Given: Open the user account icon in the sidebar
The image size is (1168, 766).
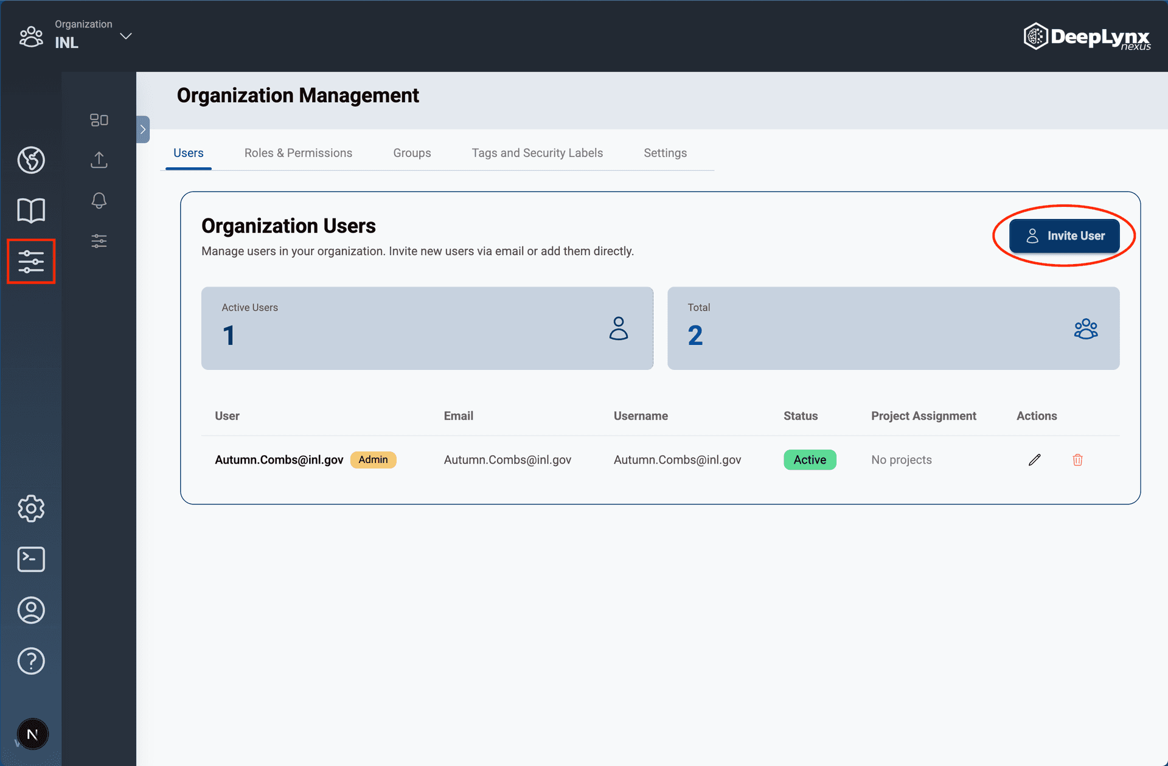Looking at the screenshot, I should (x=31, y=610).
